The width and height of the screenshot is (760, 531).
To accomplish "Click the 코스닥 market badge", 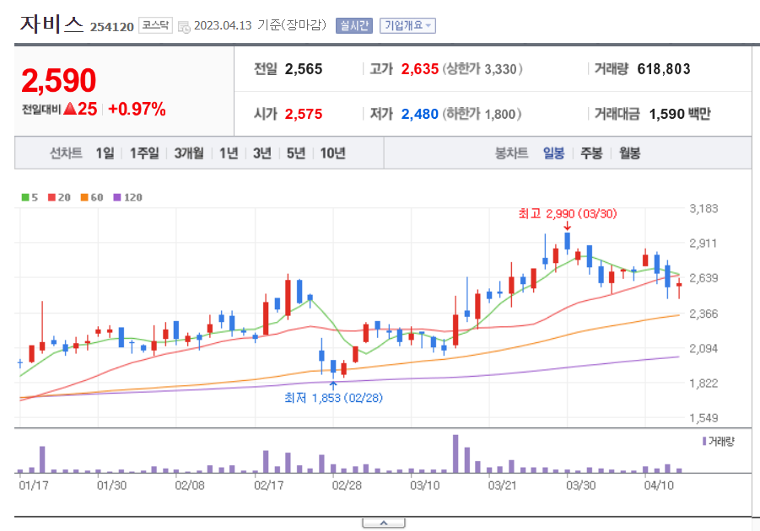I will tap(155, 25).
